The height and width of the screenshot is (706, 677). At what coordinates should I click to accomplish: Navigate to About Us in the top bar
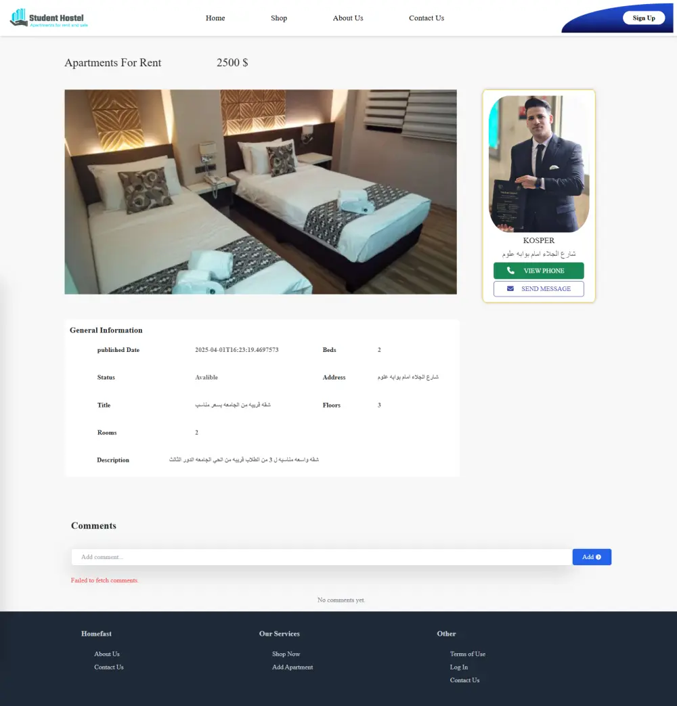[348, 18]
